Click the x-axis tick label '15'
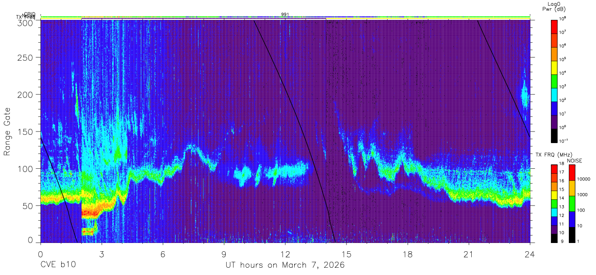This screenshot has height=275, width=596. tap(347, 254)
